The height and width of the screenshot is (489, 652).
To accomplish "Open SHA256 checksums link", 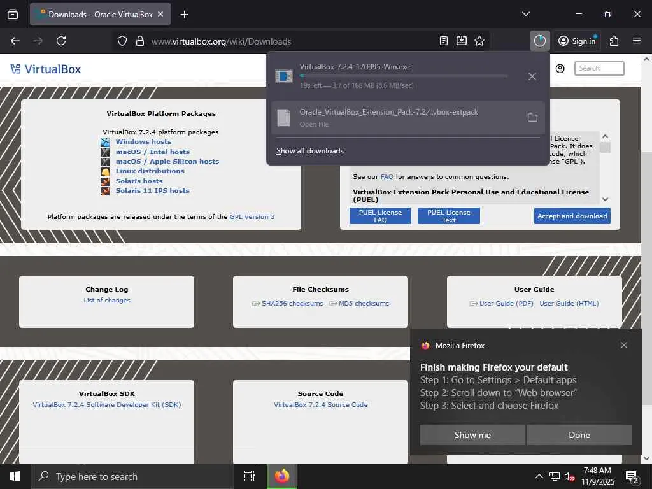I will pos(292,304).
